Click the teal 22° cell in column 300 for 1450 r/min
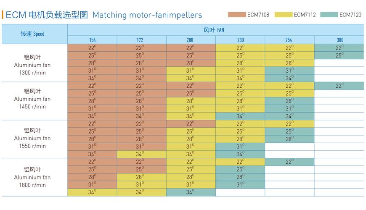The width and height of the screenshot is (366, 210). coord(339,86)
